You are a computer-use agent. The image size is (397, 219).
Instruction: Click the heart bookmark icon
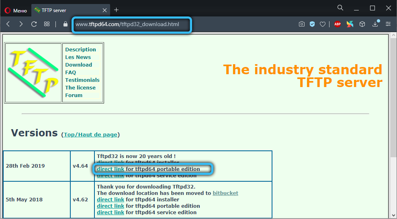(323, 24)
